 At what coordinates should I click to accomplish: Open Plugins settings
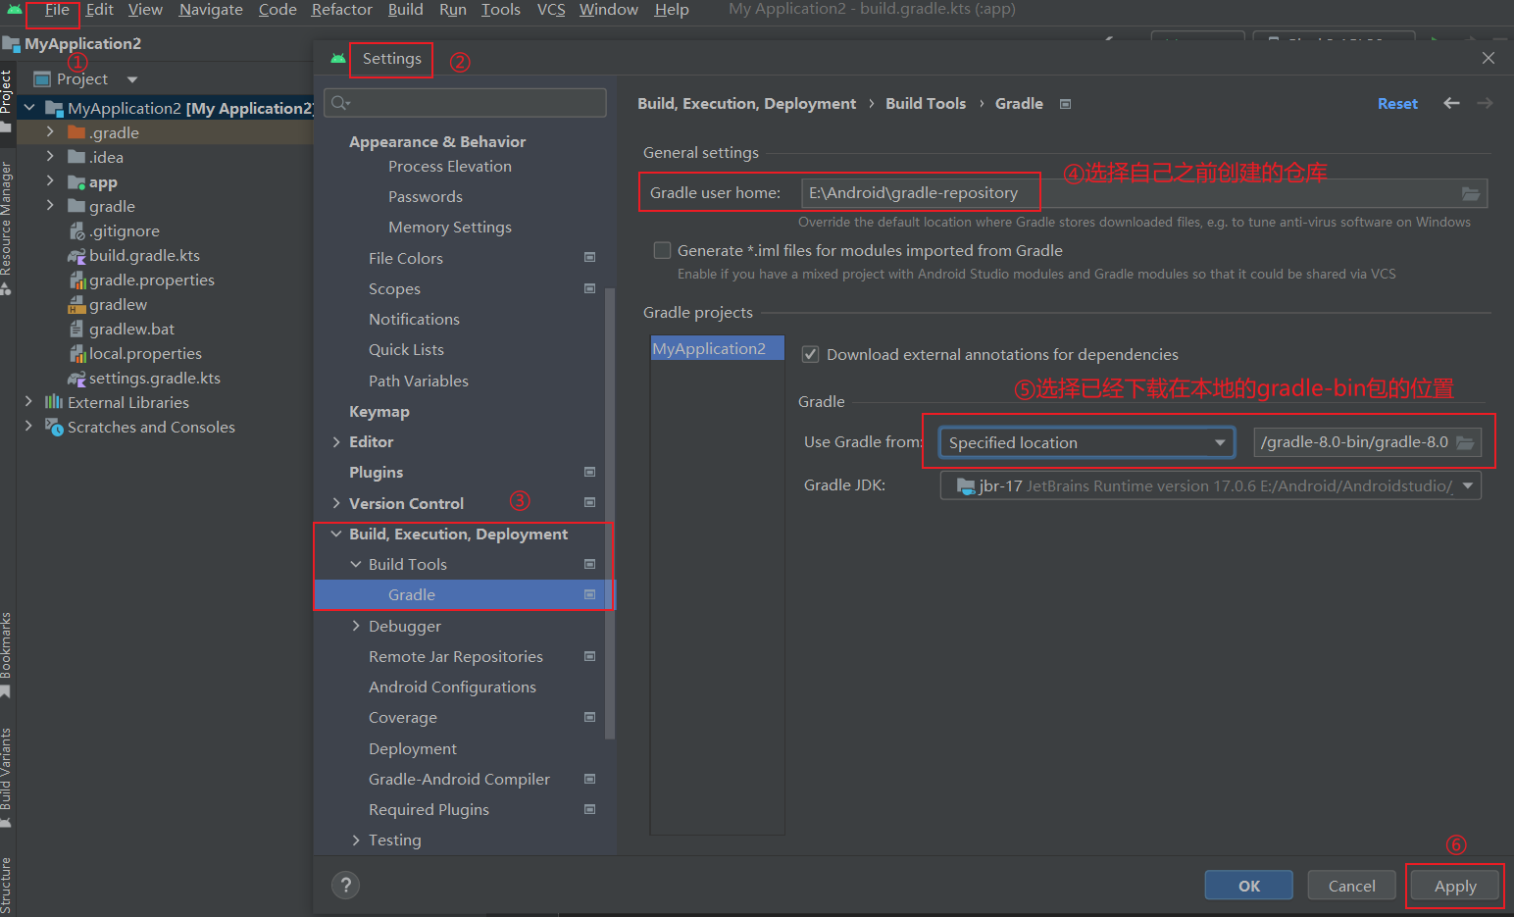[377, 473]
